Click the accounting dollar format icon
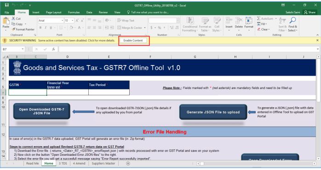This screenshot has width=321, height=170. [151, 27]
